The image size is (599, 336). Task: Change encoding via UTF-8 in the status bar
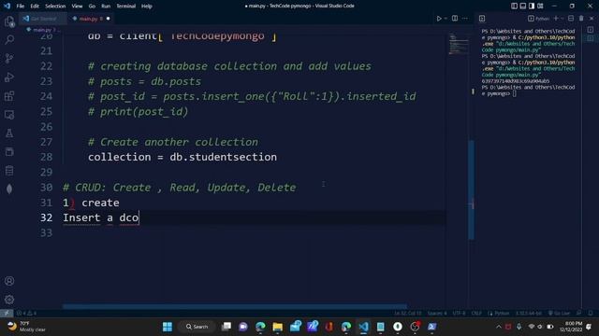click(459, 314)
